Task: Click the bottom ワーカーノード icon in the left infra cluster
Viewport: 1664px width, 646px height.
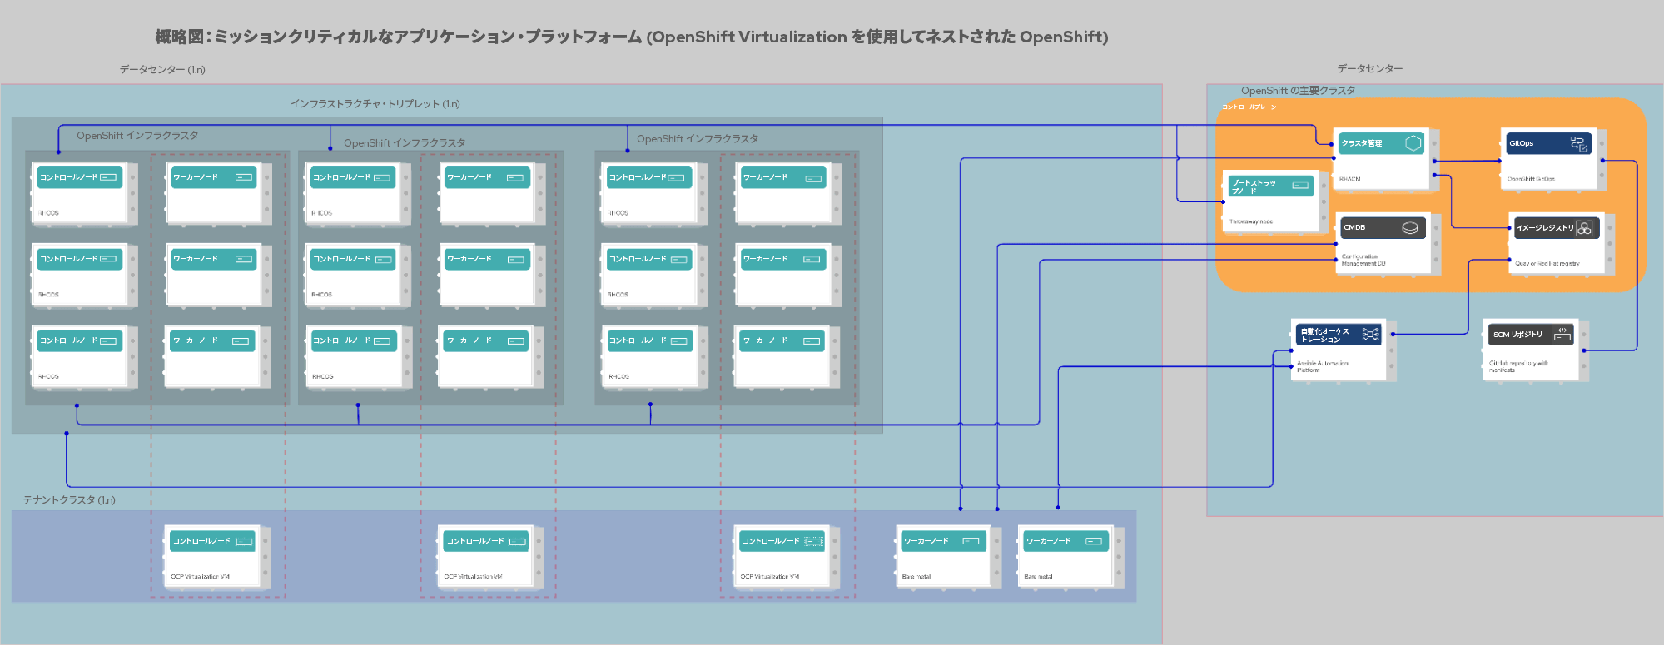Action: (x=241, y=341)
